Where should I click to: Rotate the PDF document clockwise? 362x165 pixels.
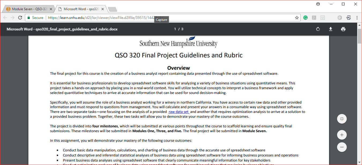tap(318, 29)
